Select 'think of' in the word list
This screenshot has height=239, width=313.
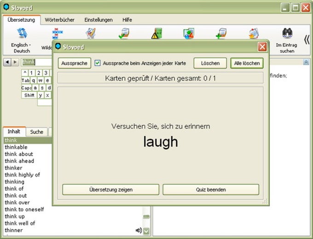click(14, 188)
